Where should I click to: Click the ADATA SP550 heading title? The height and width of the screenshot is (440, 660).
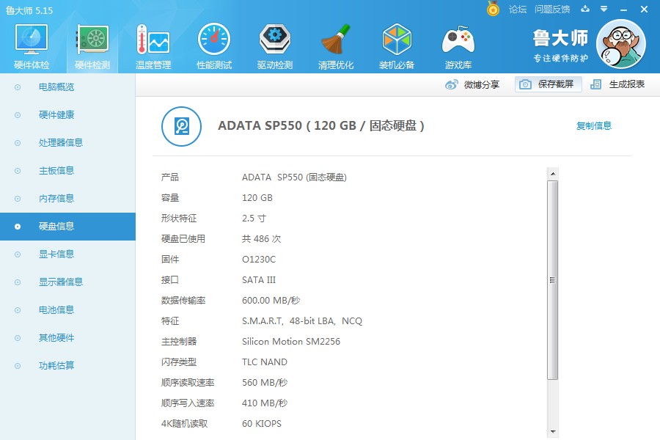click(x=320, y=125)
